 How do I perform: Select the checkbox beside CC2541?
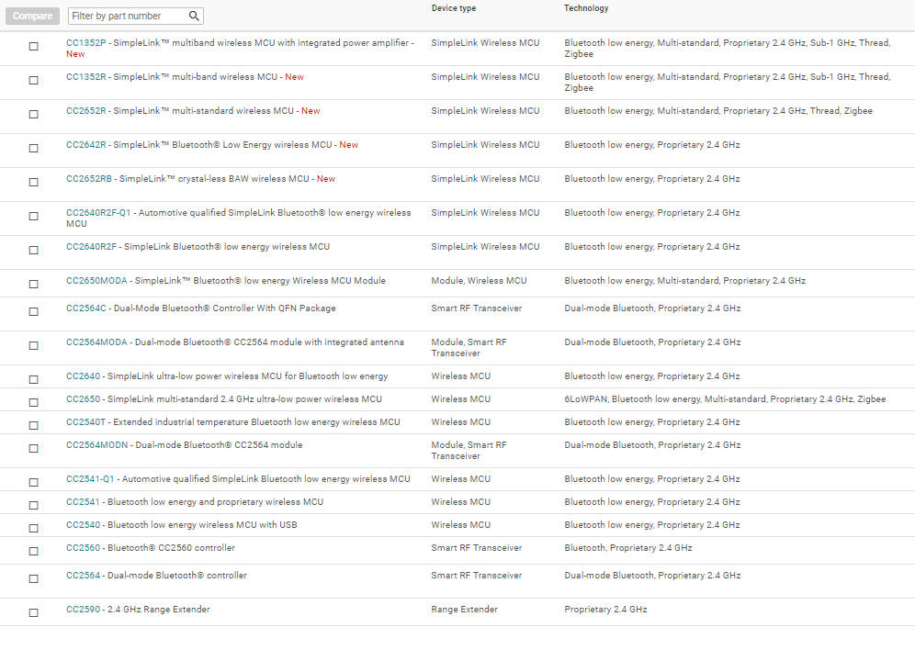pyautogui.click(x=34, y=505)
